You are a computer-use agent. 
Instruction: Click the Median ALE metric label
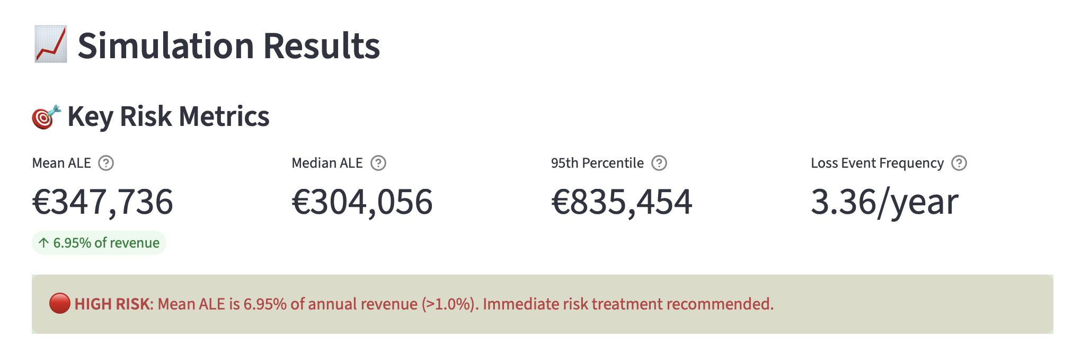(x=327, y=163)
